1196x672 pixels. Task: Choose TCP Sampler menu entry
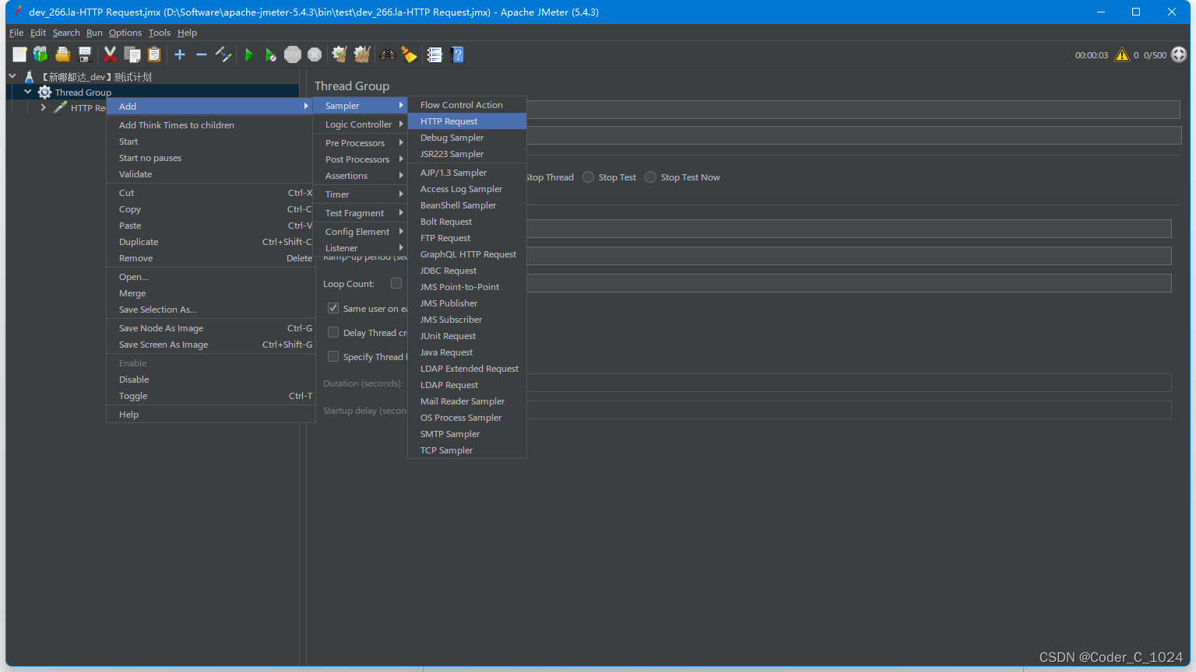pos(467,450)
